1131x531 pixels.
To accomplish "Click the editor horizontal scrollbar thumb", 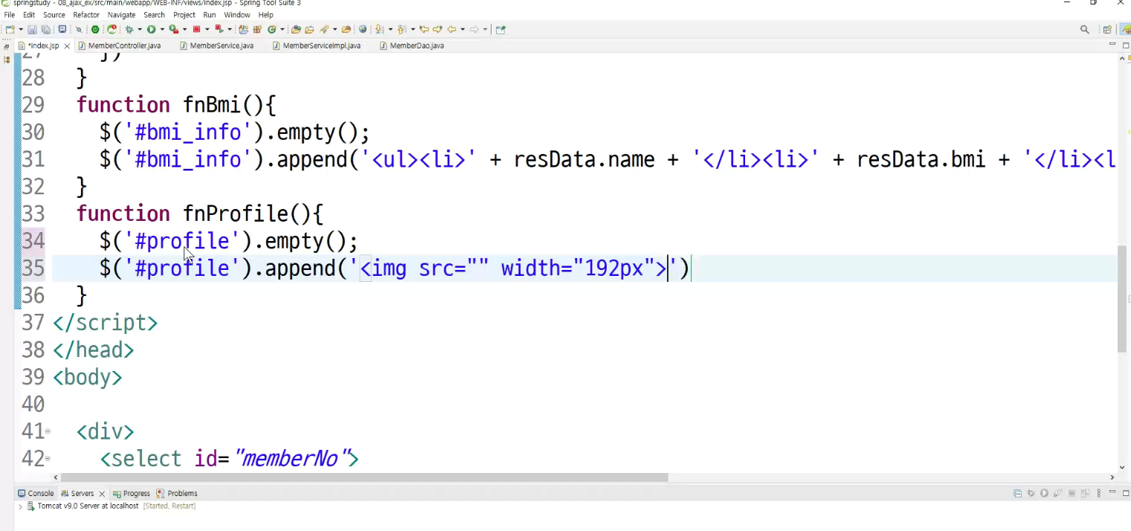I will 364,477.
